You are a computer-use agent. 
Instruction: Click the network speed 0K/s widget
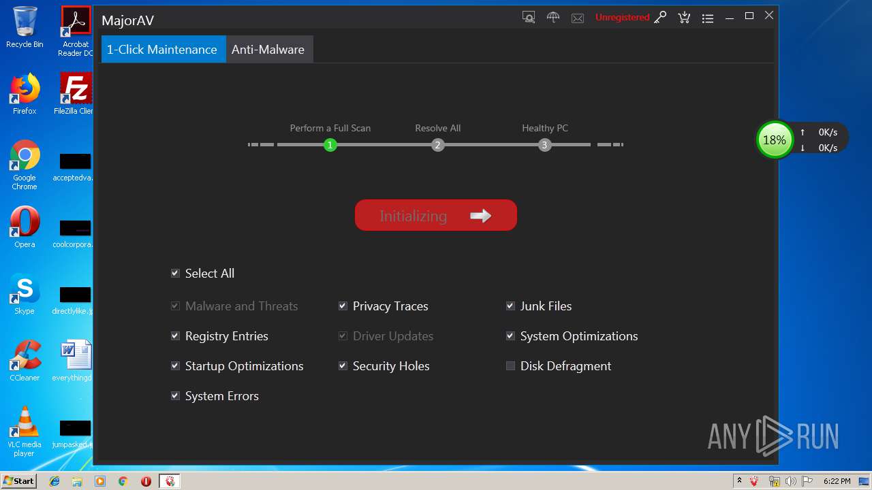point(821,140)
